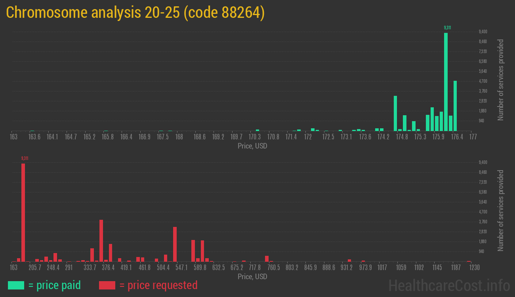Click bottom chart's 'Number of services provided' label

tap(501, 211)
